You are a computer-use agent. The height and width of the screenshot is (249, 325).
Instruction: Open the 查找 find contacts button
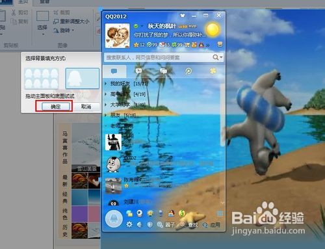pyautogui.click(x=188, y=225)
